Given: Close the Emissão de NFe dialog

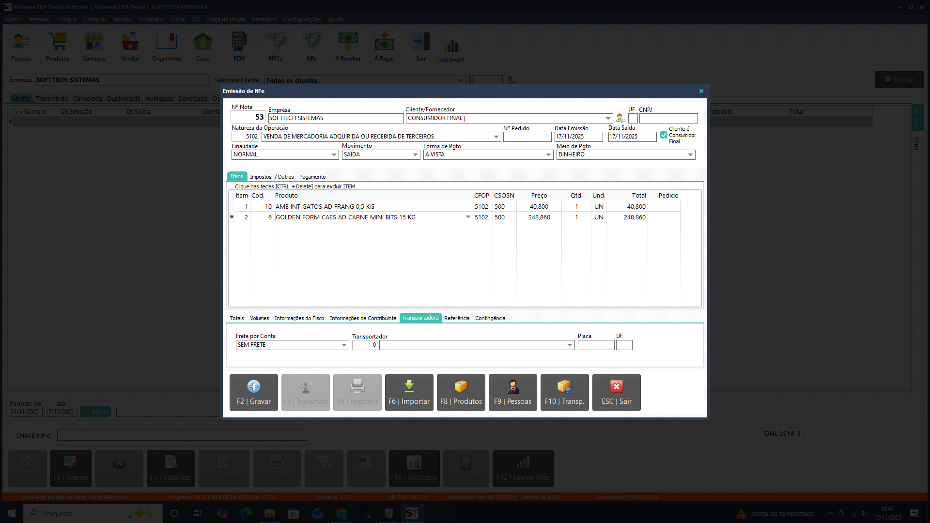Looking at the screenshot, I should (701, 91).
